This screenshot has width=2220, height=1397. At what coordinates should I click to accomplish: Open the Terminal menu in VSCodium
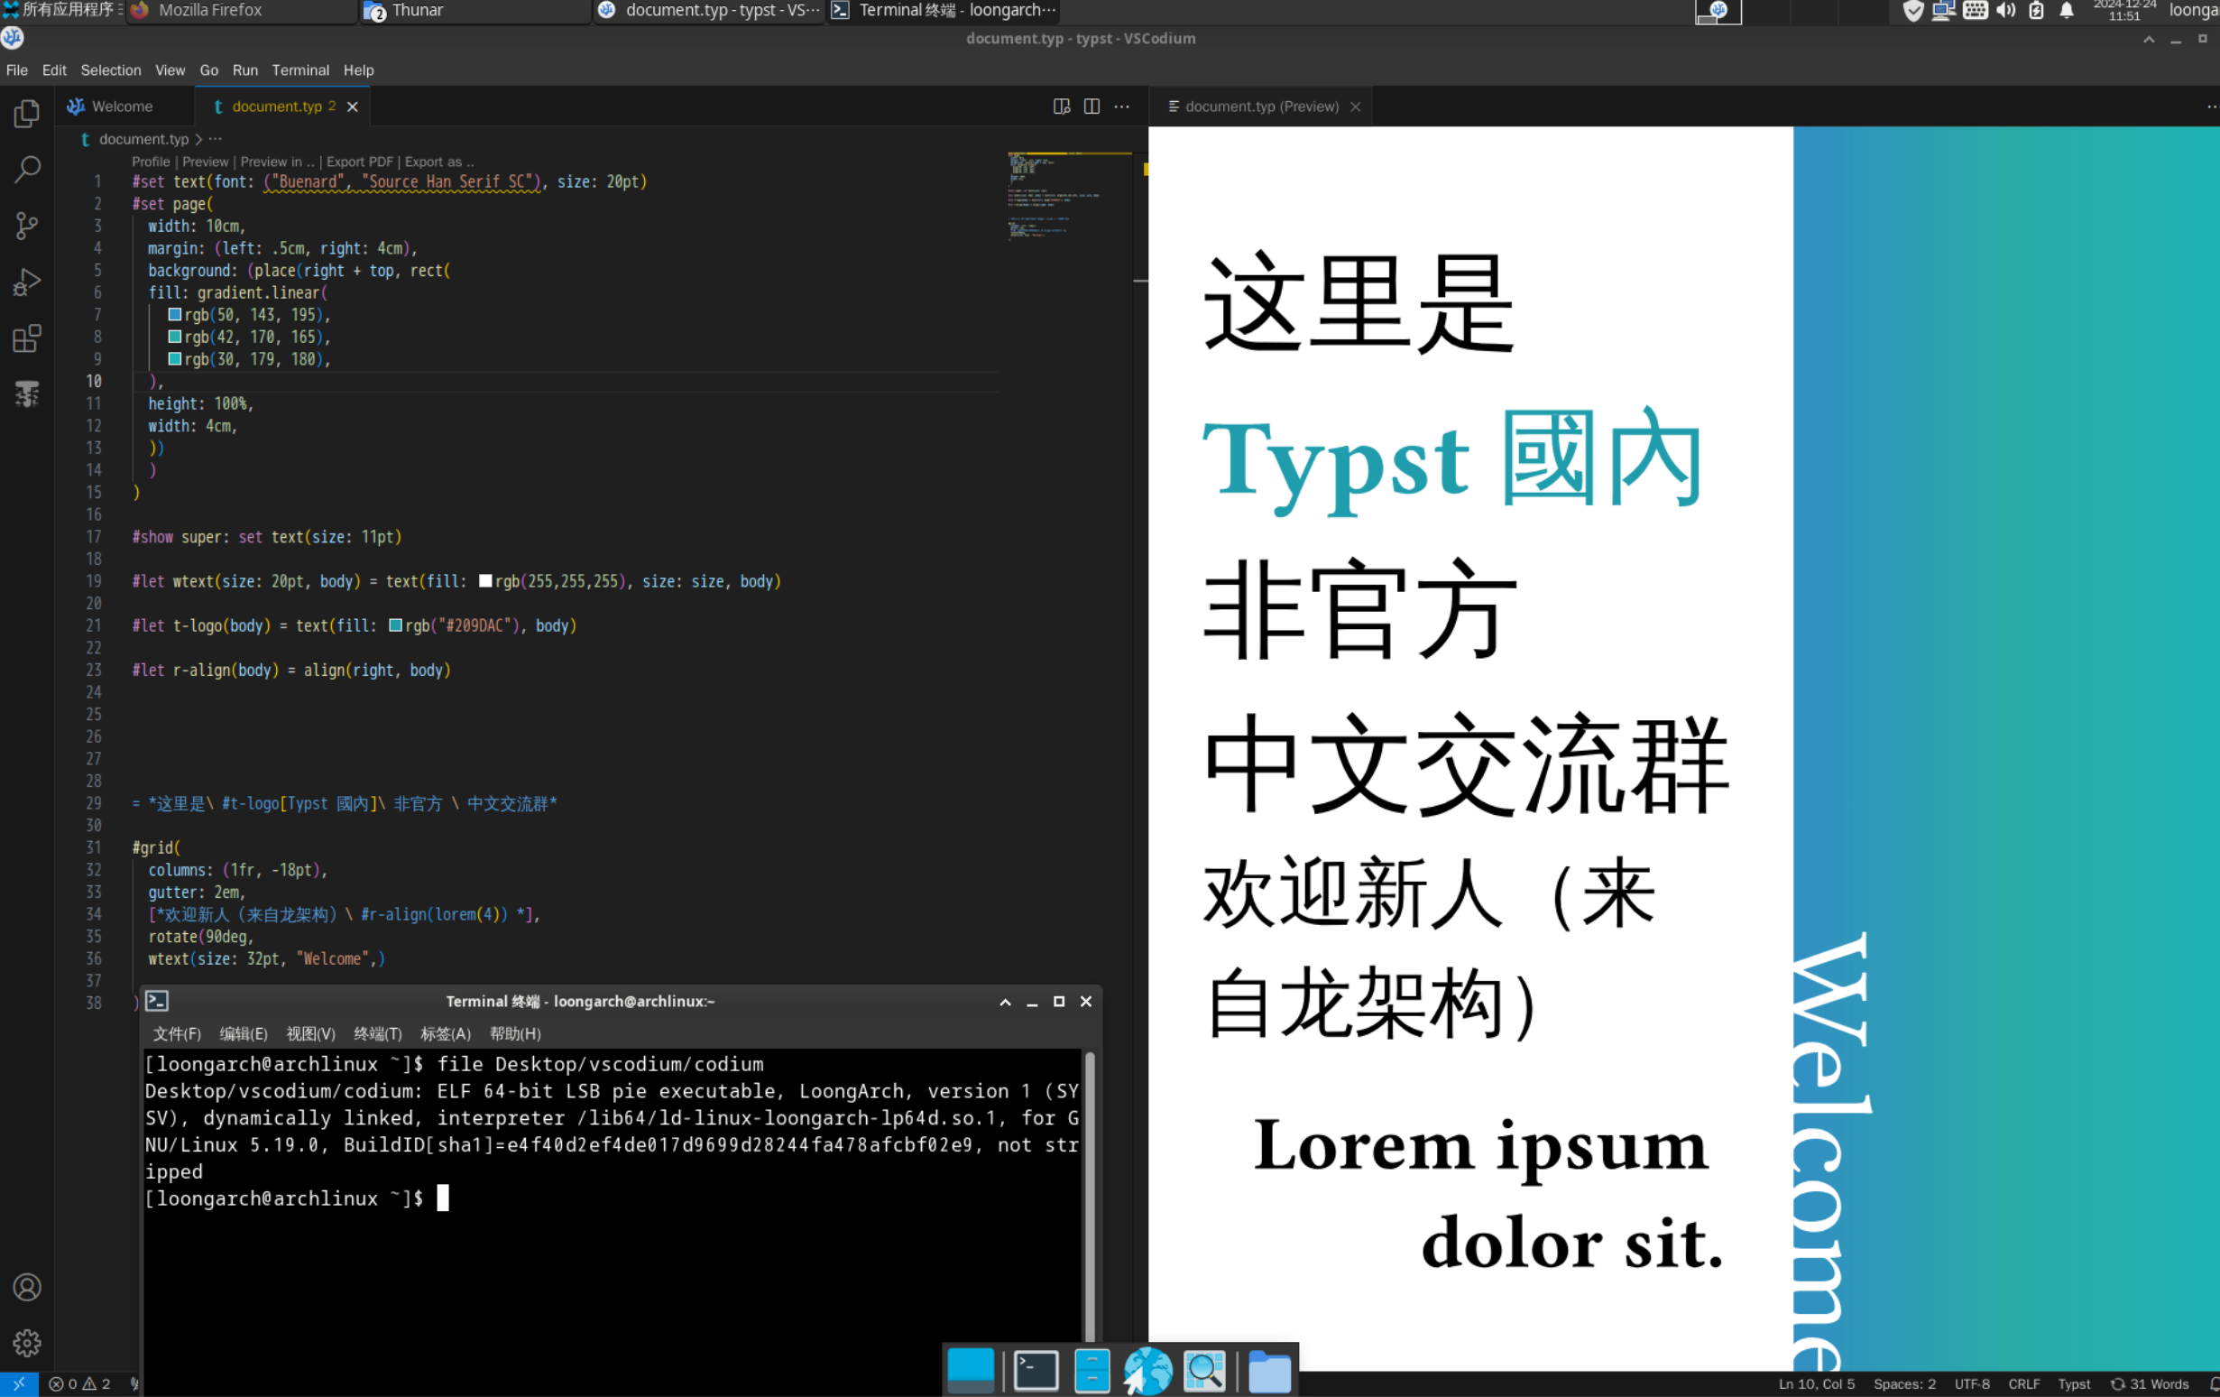pyautogui.click(x=300, y=70)
